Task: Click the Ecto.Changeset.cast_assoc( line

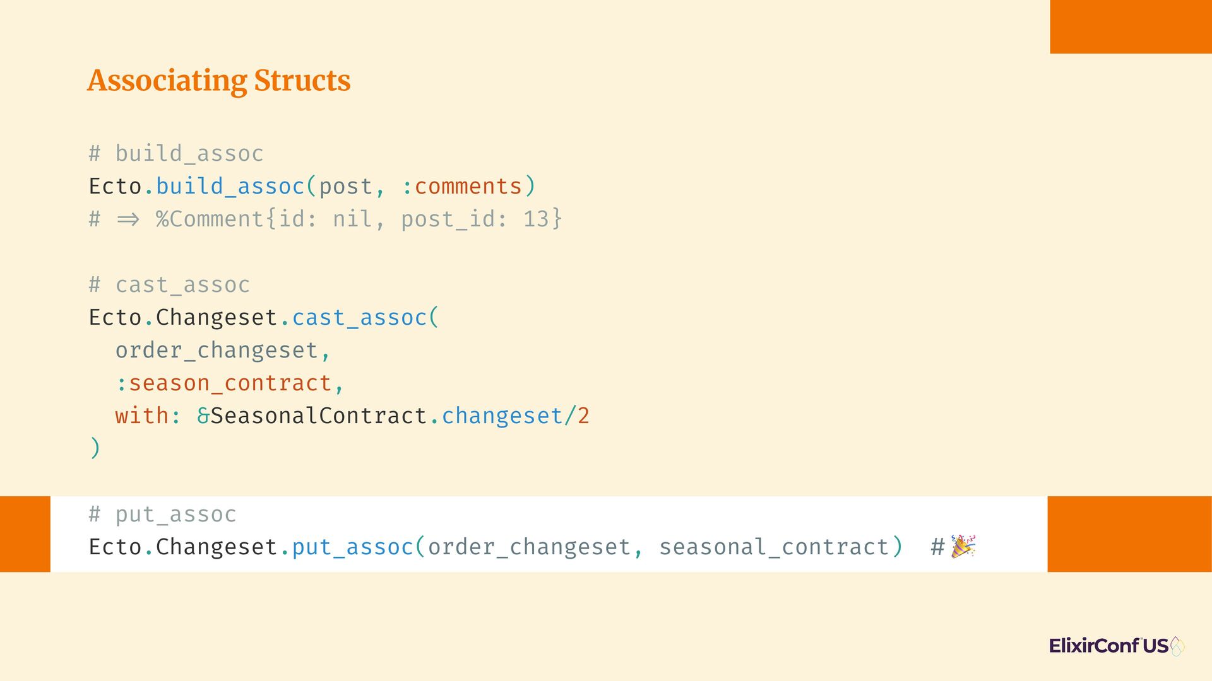Action: tap(264, 317)
